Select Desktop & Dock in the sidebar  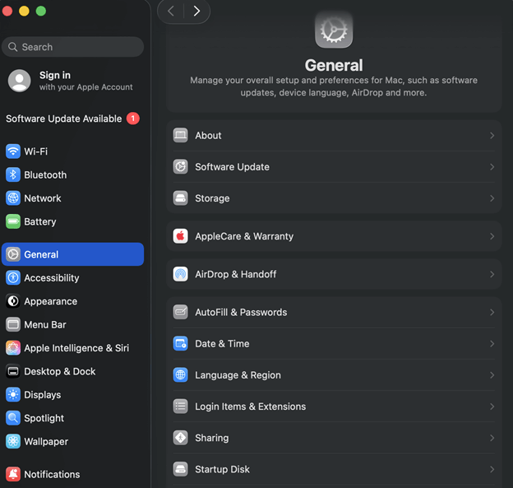tap(59, 371)
